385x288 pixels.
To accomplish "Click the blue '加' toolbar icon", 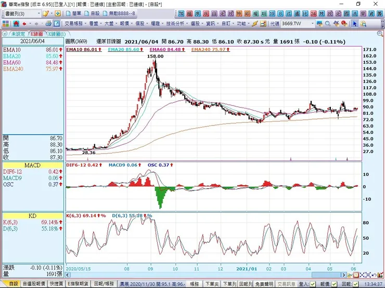I will coord(181,13).
